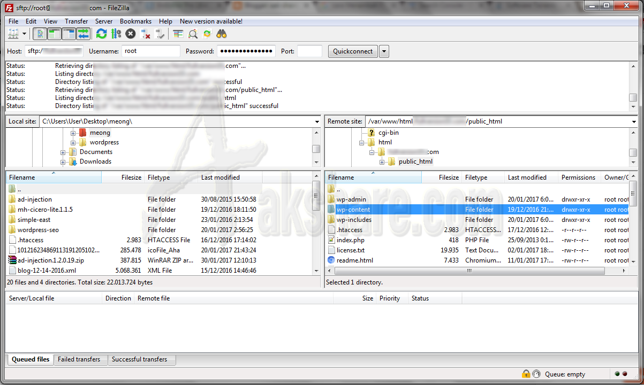The image size is (644, 385).
Task: Open 'New version available!' menu
Action: click(x=211, y=21)
